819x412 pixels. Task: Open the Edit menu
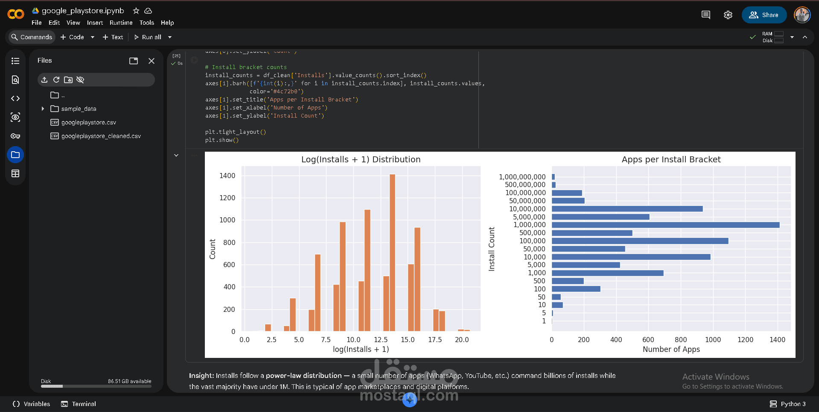54,23
